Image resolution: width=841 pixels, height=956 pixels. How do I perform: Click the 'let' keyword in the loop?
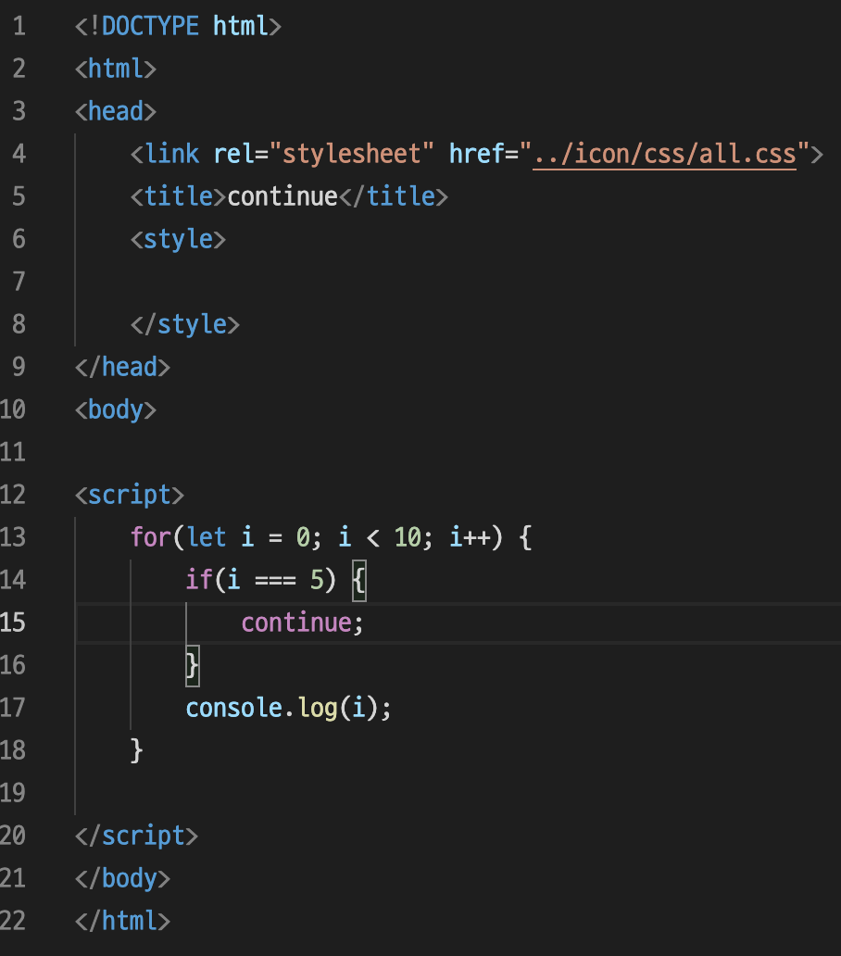(207, 537)
